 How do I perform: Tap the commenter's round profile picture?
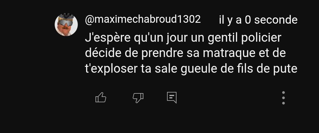(x=66, y=25)
